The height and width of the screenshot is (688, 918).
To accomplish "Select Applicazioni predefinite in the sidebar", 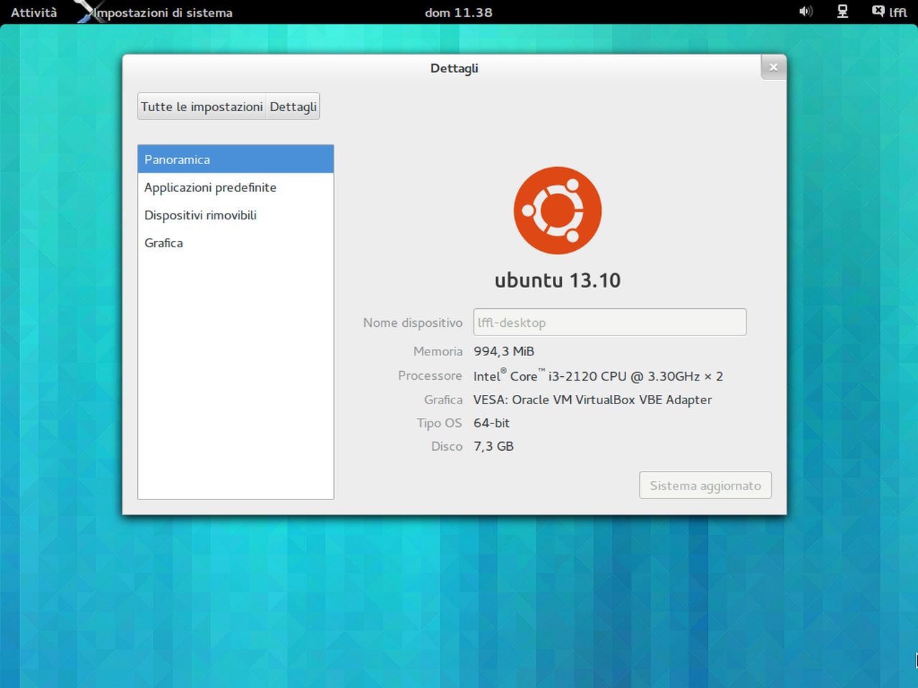I will click(x=235, y=187).
